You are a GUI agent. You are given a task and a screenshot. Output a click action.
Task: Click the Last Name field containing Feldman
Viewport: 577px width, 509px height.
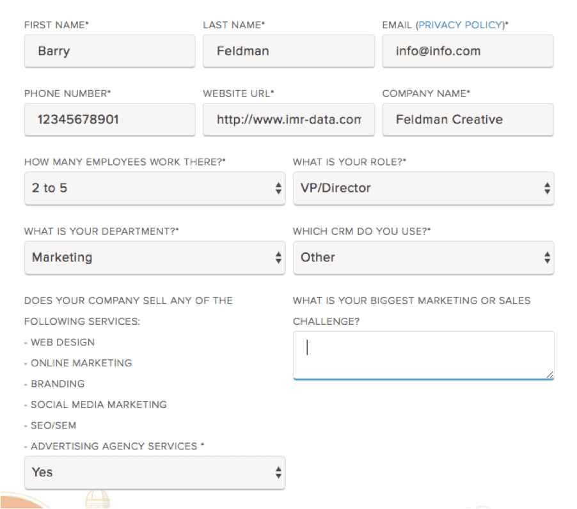(x=289, y=51)
